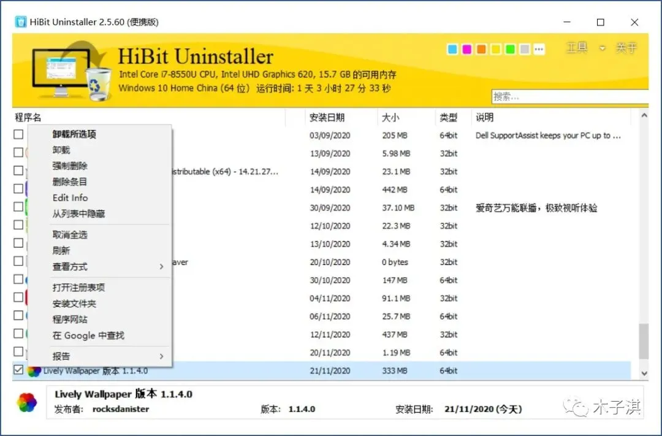Tick checkbox of the 30/09/2020 row
Screen dimensions: 662x436
tap(18, 207)
